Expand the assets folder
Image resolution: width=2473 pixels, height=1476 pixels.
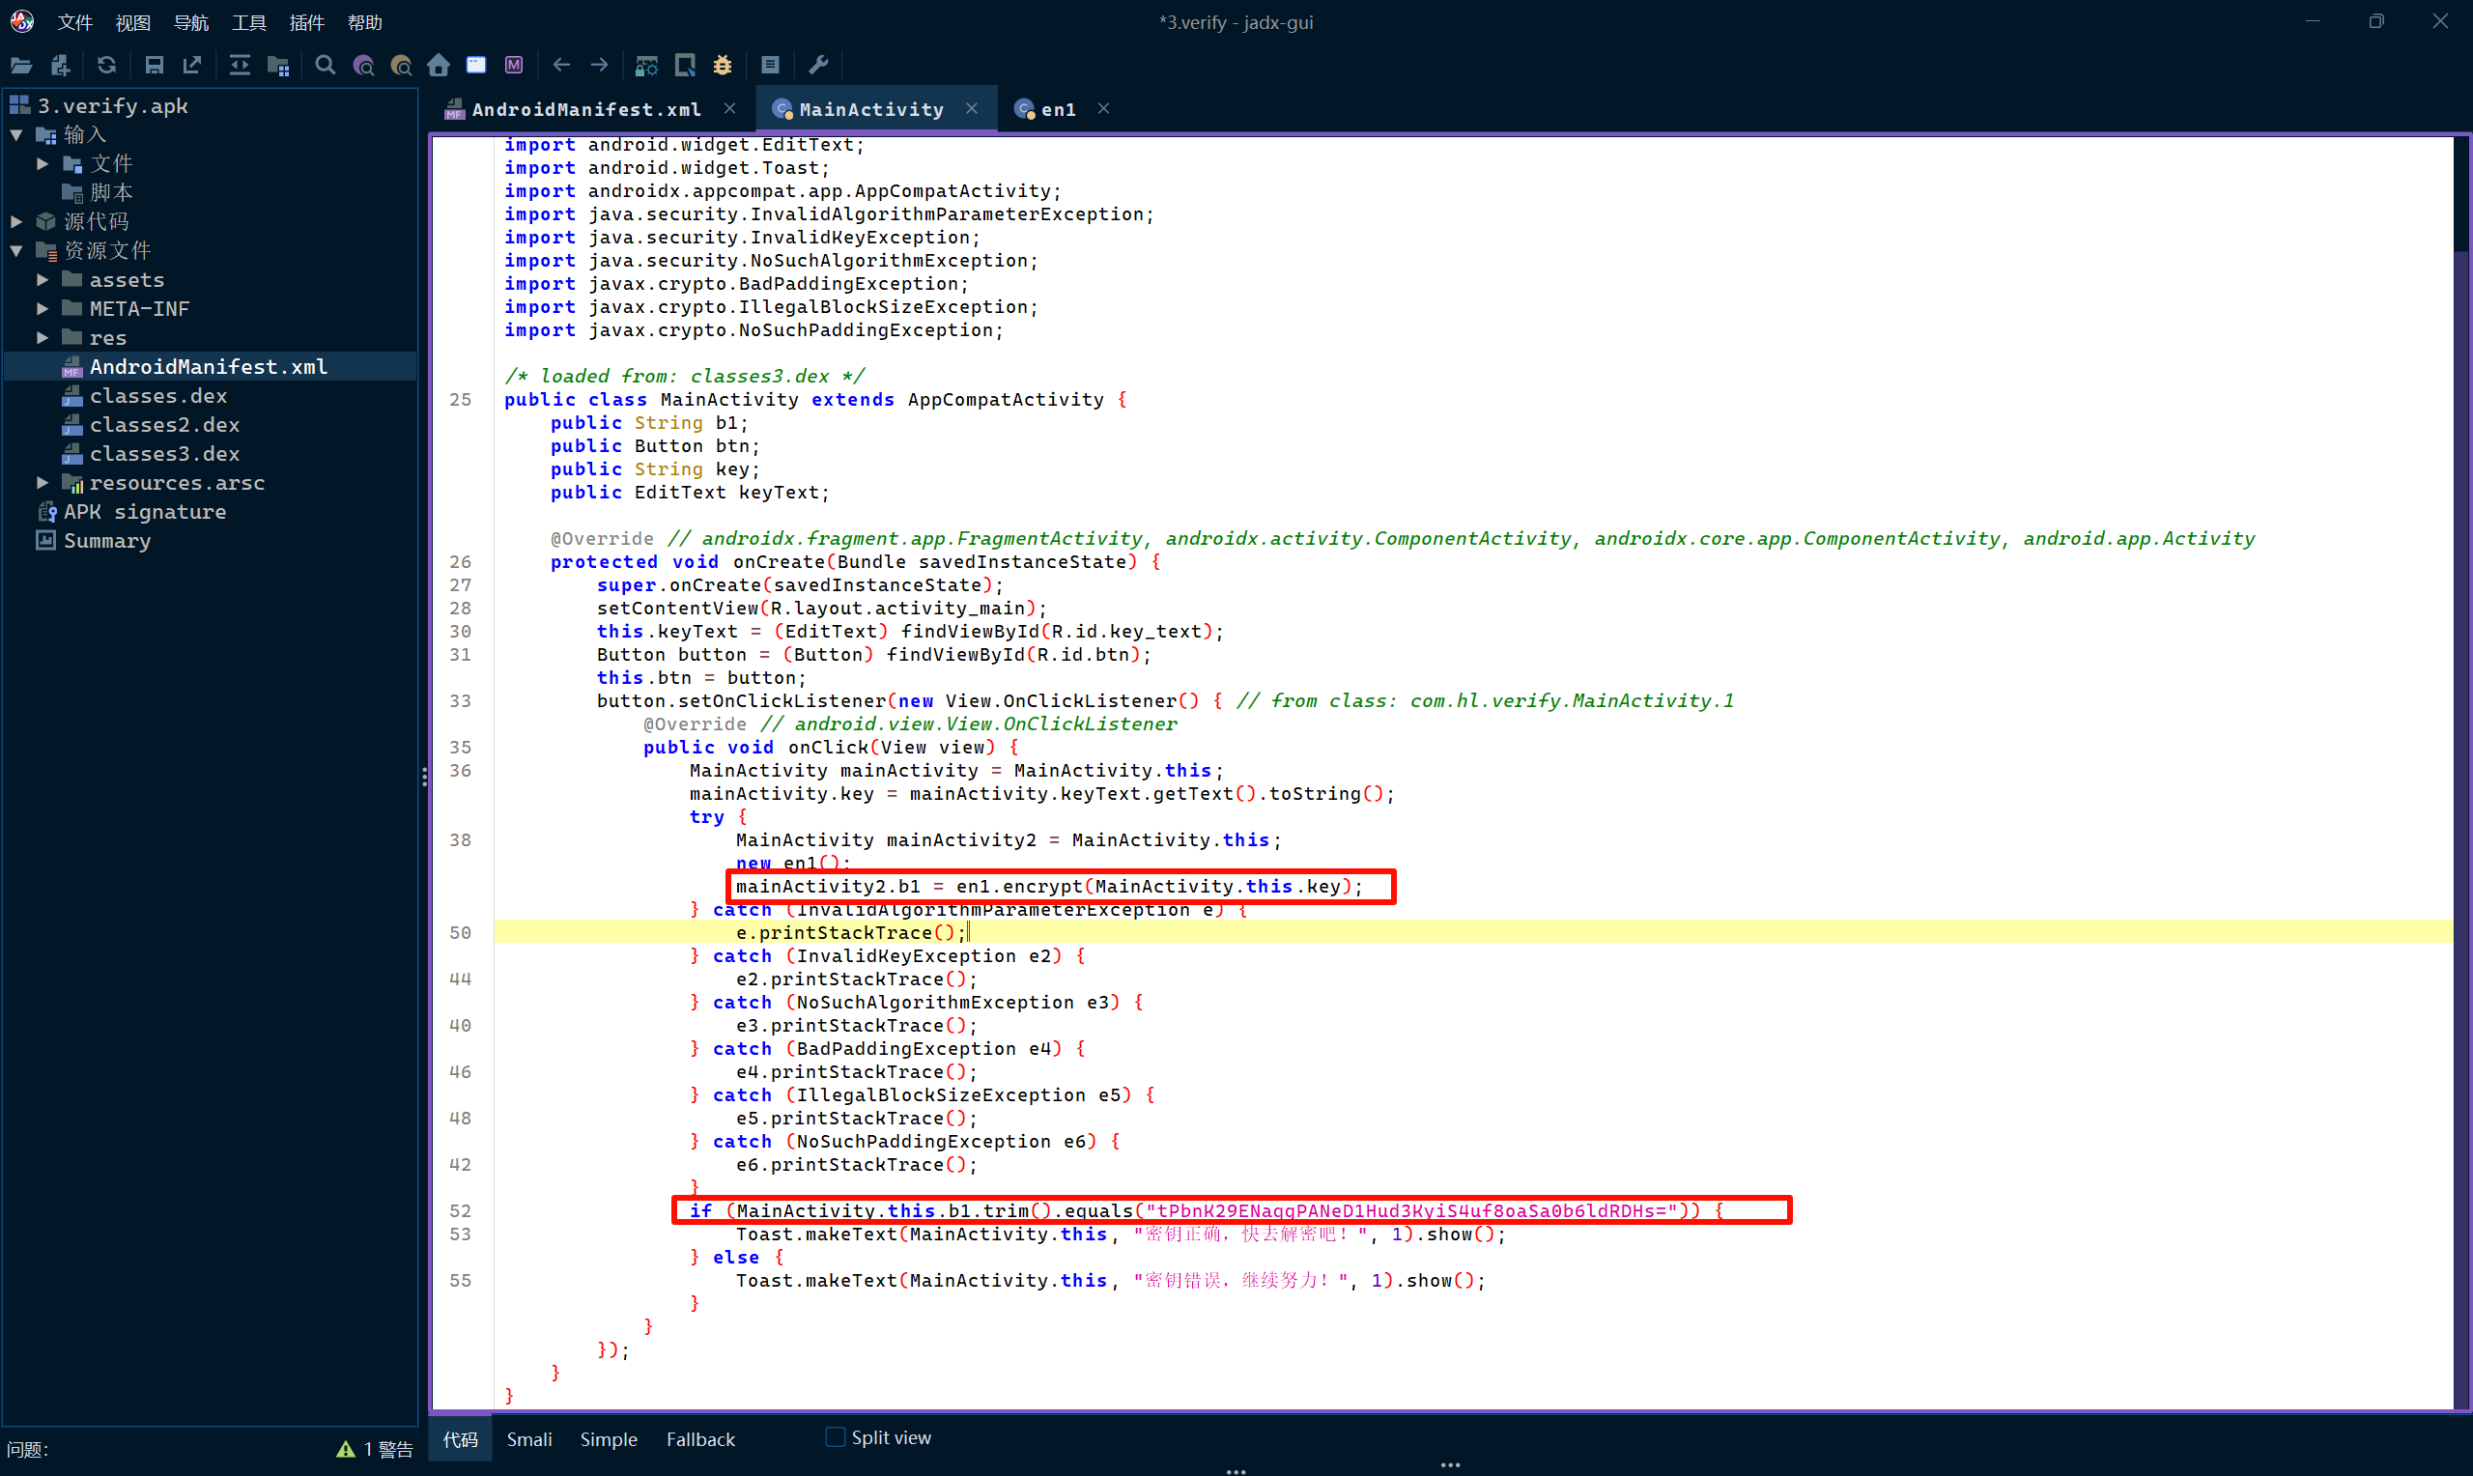43,279
